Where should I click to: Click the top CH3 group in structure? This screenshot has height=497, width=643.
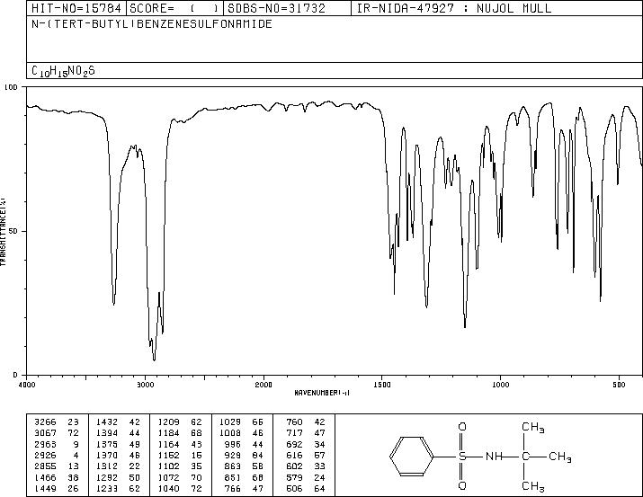tap(533, 428)
